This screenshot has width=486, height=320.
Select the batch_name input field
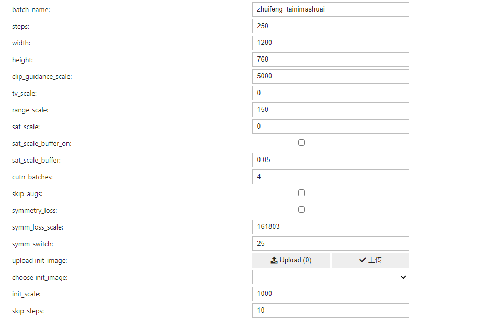tap(330, 9)
